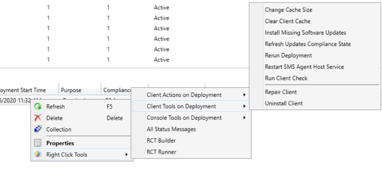
Task: Choose Restart SMS Agent Host Service
Action: click(x=315, y=67)
